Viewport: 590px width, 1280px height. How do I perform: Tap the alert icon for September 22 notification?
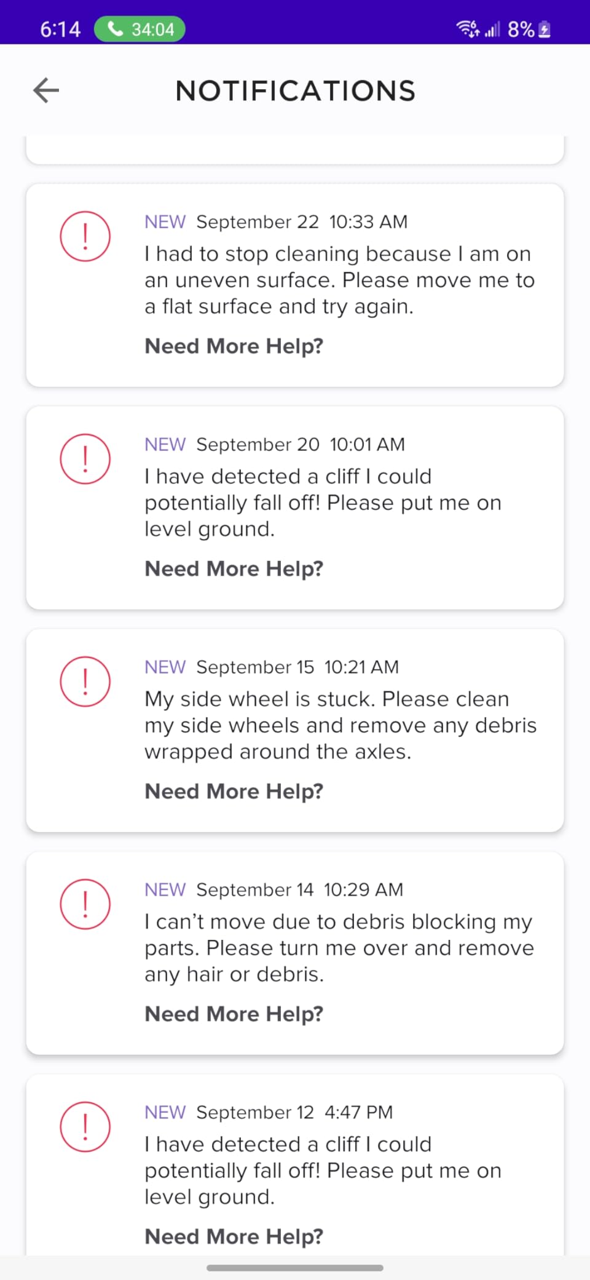click(85, 236)
